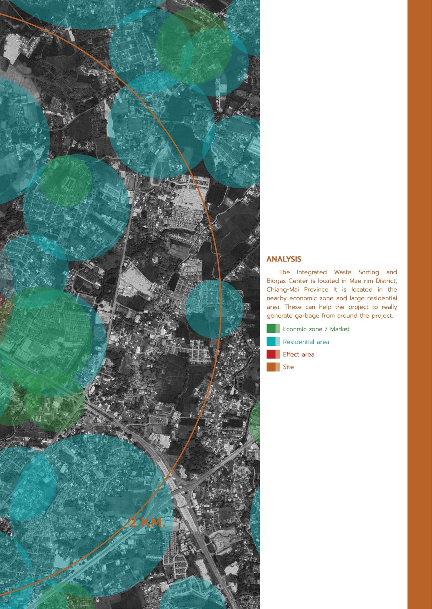Select the 'Econmic zone / Market' label
Image resolution: width=432 pixels, height=609 pixels.
pyautogui.click(x=316, y=329)
